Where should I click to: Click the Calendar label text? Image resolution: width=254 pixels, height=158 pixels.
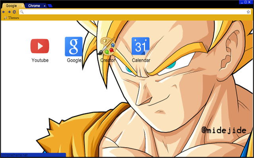[x=141, y=60]
